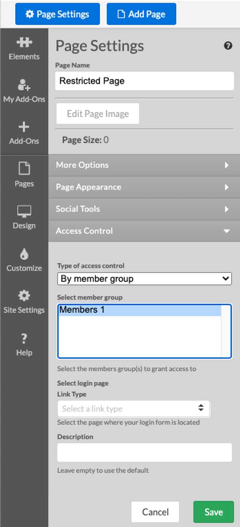
Task: Click the Page Name text field
Action: click(144, 81)
